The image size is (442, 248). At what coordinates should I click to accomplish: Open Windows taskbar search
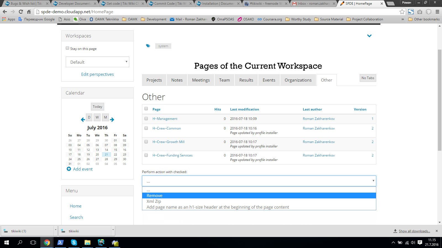pos(20,242)
